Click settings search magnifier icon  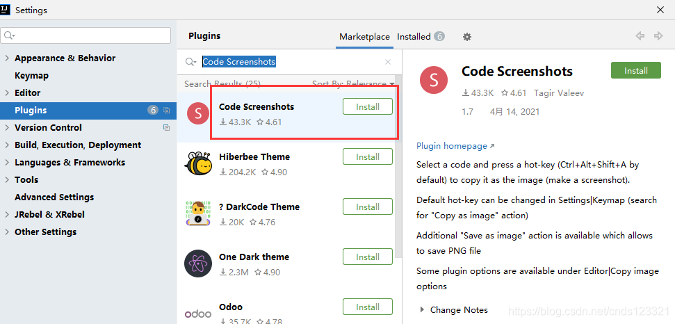(x=9, y=35)
